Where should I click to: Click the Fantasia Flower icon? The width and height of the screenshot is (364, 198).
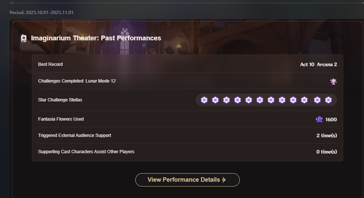pyautogui.click(x=319, y=119)
